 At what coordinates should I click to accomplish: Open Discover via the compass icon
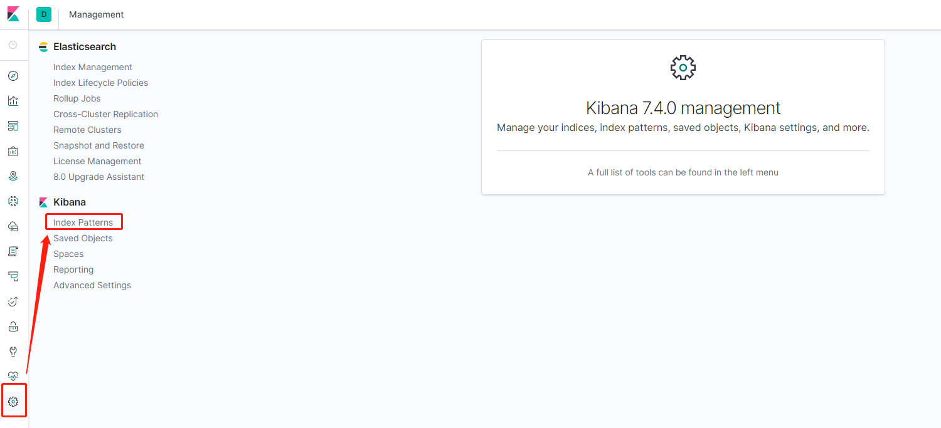pyautogui.click(x=13, y=76)
